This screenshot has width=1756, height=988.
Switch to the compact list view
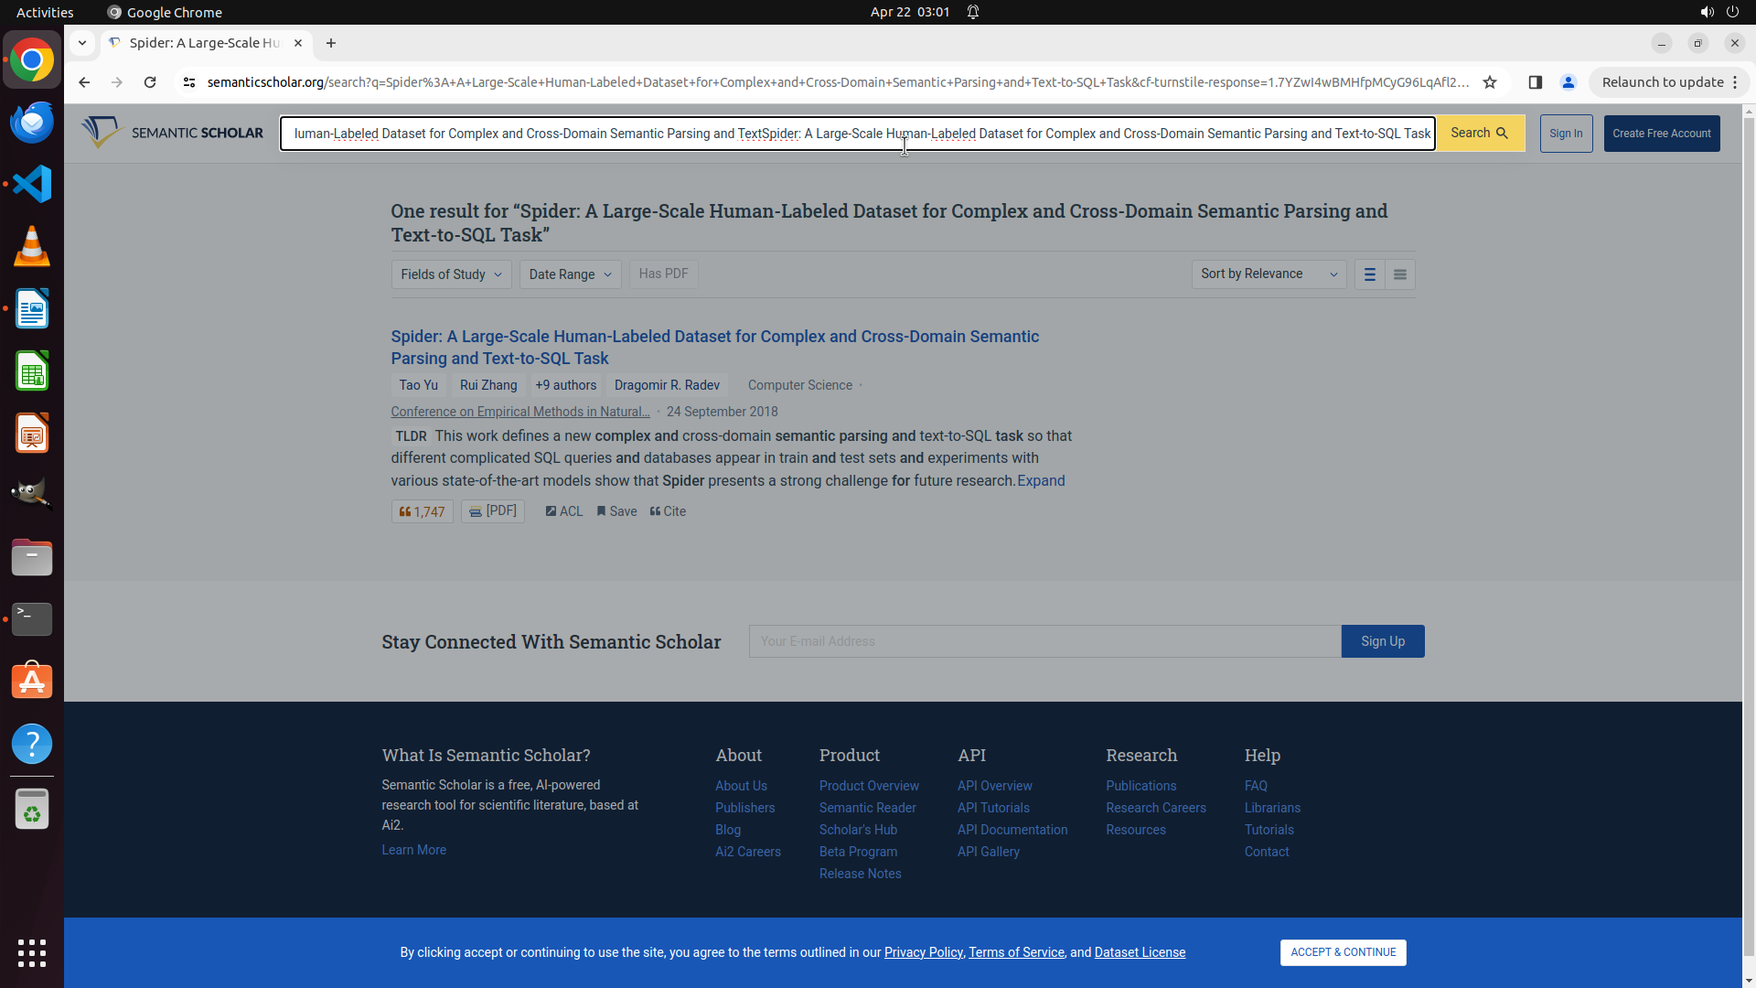pyautogui.click(x=1399, y=274)
